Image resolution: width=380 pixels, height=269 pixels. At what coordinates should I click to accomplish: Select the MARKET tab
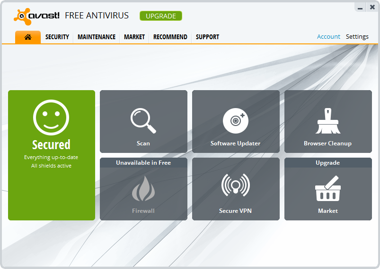click(134, 37)
